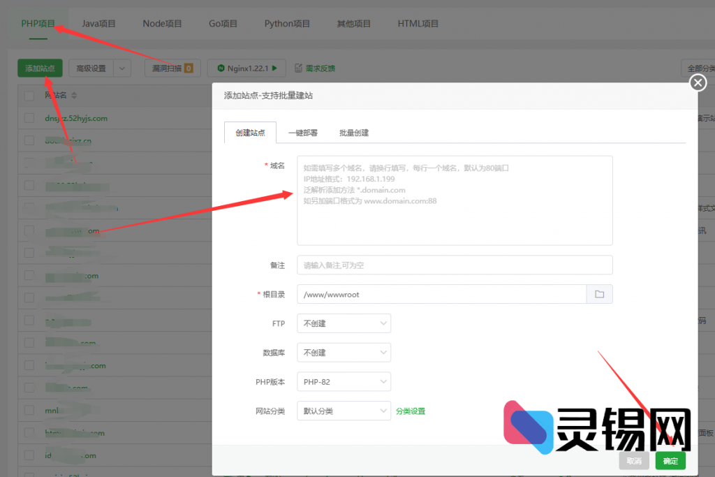Screen dimensions: 715x477
Task: Expand arrow next to 高级设置
Action: pyautogui.click(x=122, y=68)
